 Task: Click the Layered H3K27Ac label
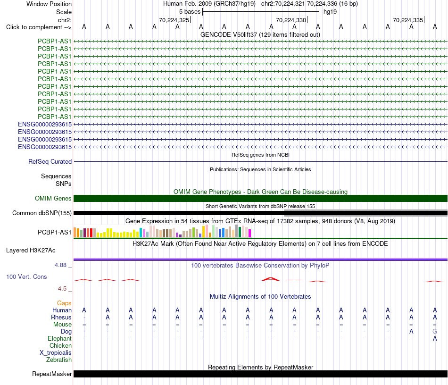pos(31,251)
